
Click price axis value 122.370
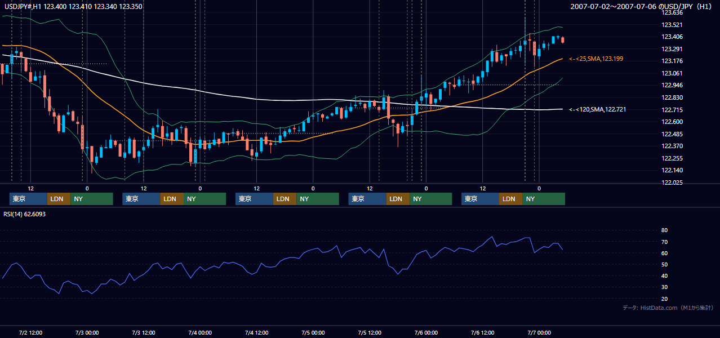point(672,146)
